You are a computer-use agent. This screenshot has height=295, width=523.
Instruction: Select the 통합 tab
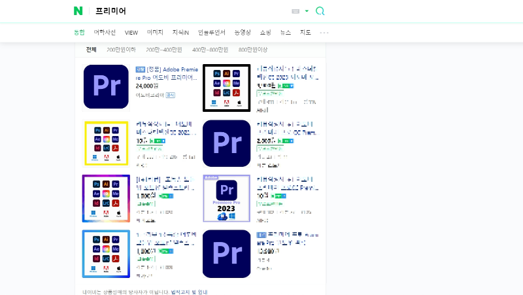(79, 32)
